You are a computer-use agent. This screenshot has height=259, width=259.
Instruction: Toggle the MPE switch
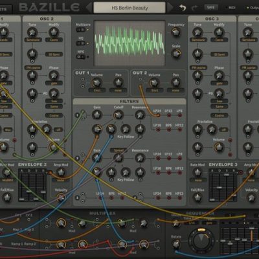tap(81, 57)
